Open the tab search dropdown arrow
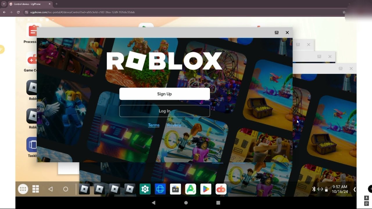This screenshot has height=209, width=372. click(x=3, y=4)
